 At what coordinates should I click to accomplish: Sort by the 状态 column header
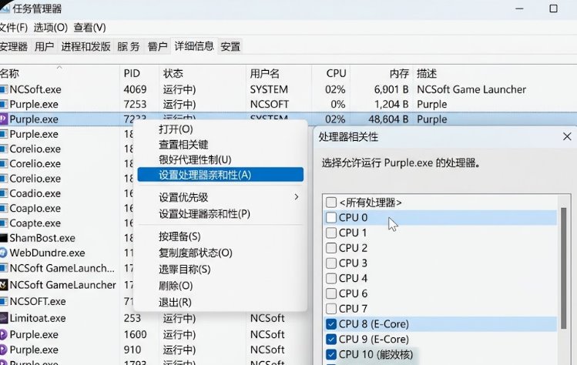202,73
